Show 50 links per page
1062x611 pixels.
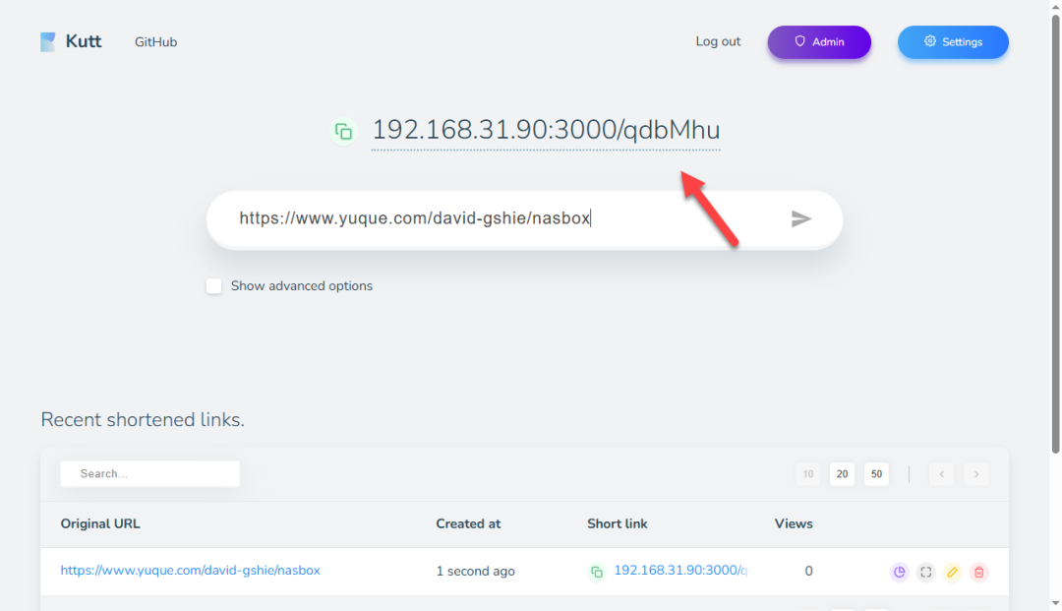click(877, 474)
